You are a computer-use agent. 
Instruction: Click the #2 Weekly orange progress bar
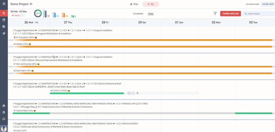point(142,47)
